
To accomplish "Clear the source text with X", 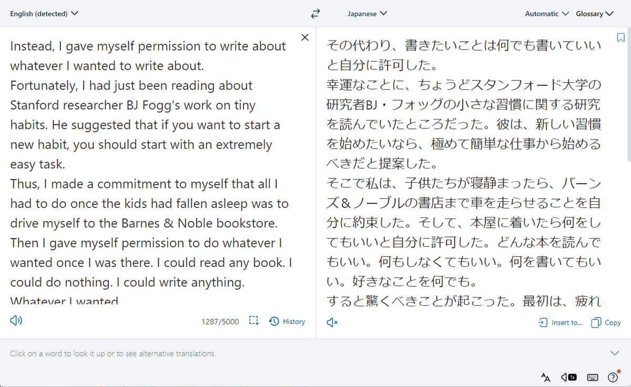I will click(304, 37).
